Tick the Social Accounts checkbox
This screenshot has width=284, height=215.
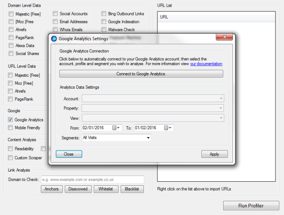point(55,14)
